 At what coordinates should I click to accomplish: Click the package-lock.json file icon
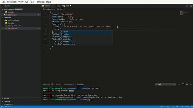(x=6, y=26)
